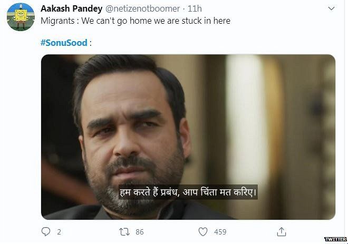
Task: Click the like count 459
Action: point(220,231)
